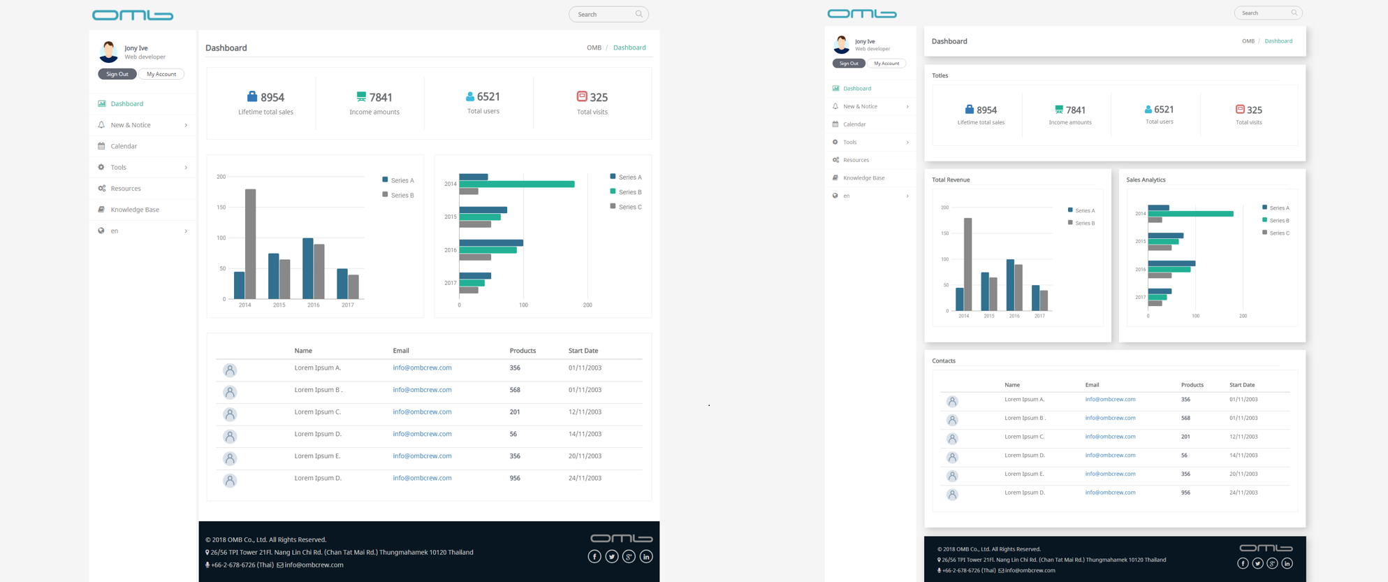Image resolution: width=1388 pixels, height=582 pixels.
Task: Click the Calendar icon in the left sidebar menu
Action: (101, 146)
